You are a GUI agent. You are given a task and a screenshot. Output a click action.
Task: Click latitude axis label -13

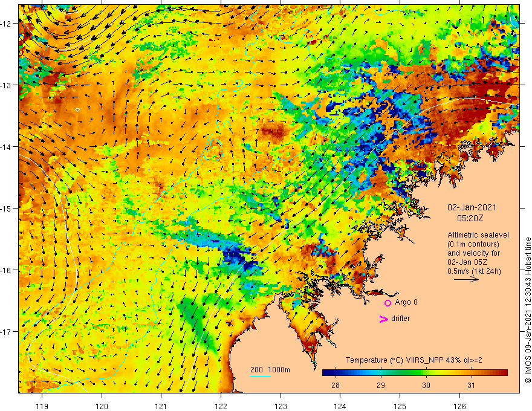7,85
